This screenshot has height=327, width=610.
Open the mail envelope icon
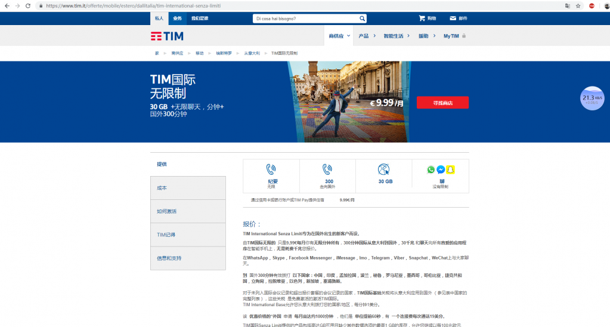453,18
